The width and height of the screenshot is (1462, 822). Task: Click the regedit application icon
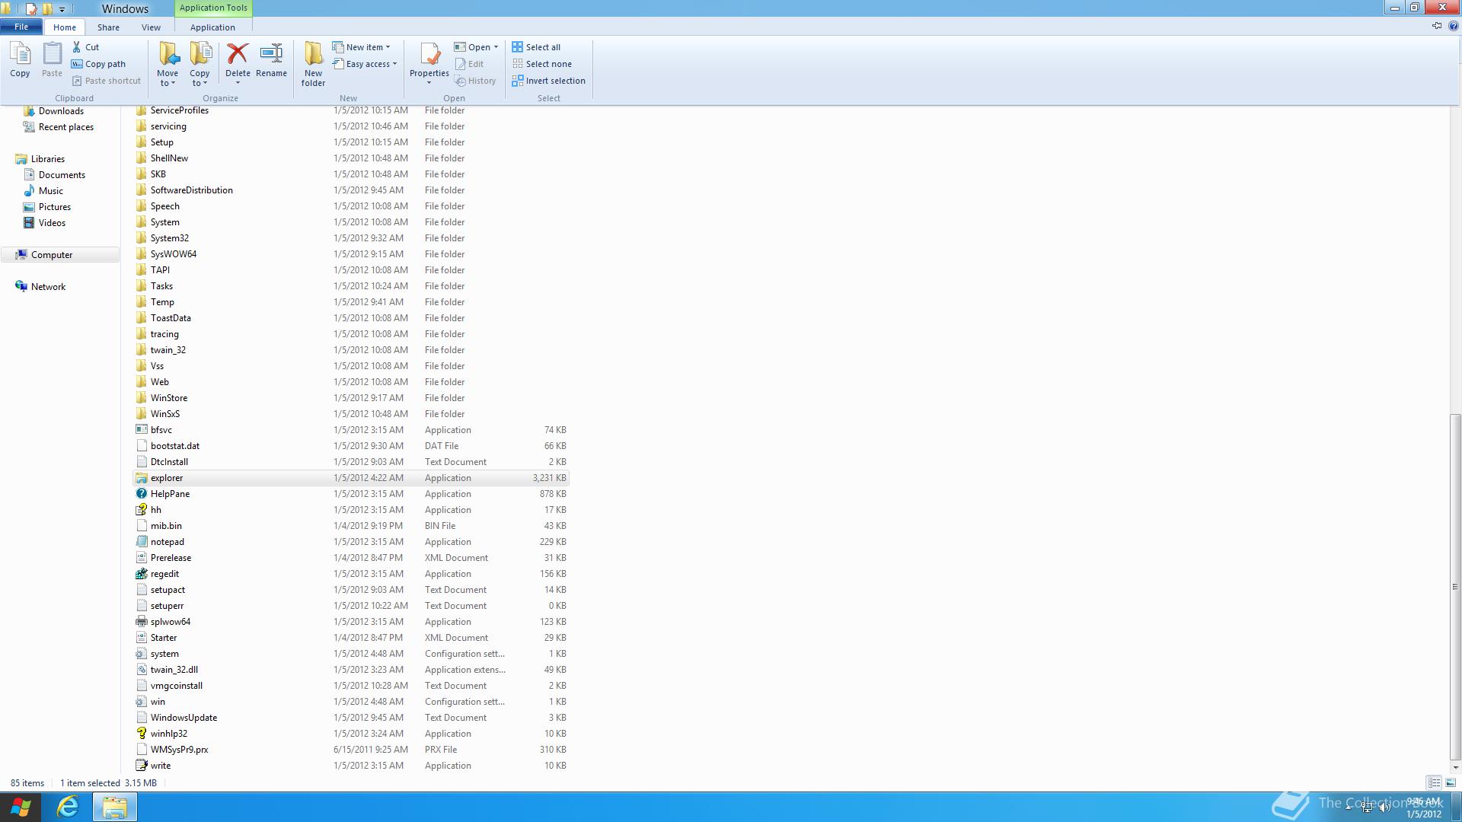(x=141, y=574)
